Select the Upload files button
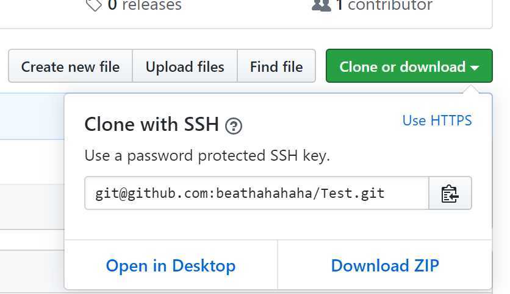Viewport: 510px width, 294px height. (185, 66)
